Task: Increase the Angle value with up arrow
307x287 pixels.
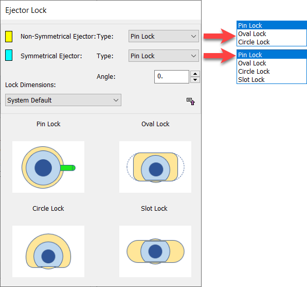Action: pyautogui.click(x=195, y=74)
